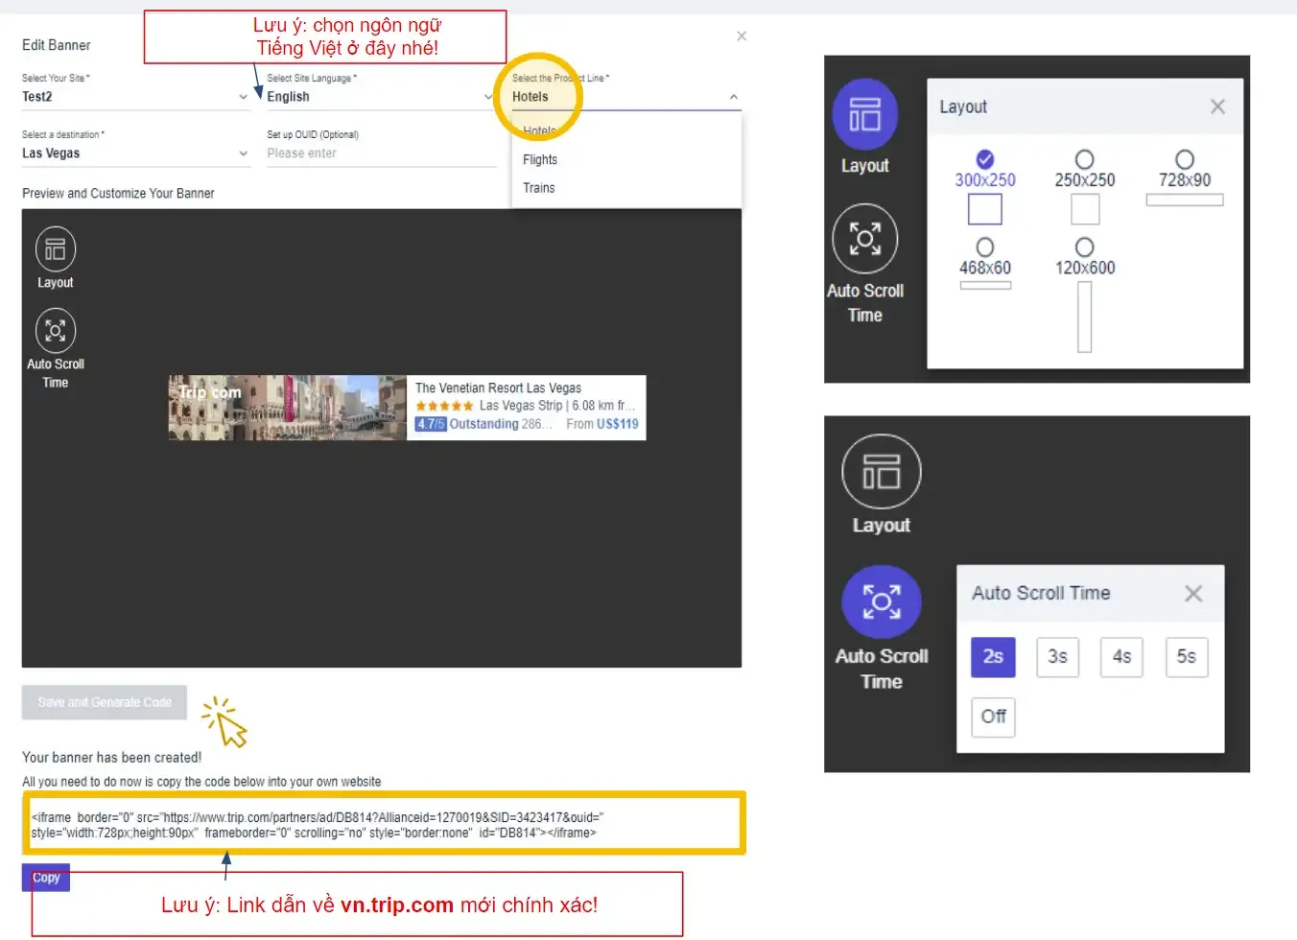This screenshot has width=1297, height=940.
Task: Close the Layout panel
Action: point(1216,106)
